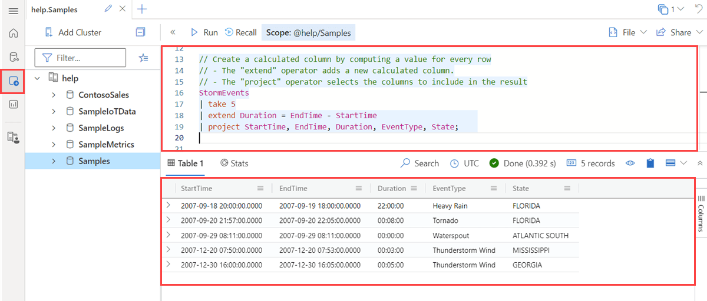Collapse the connection pane with the double chevron
Screen dimensions: 707x301
[x=173, y=32]
